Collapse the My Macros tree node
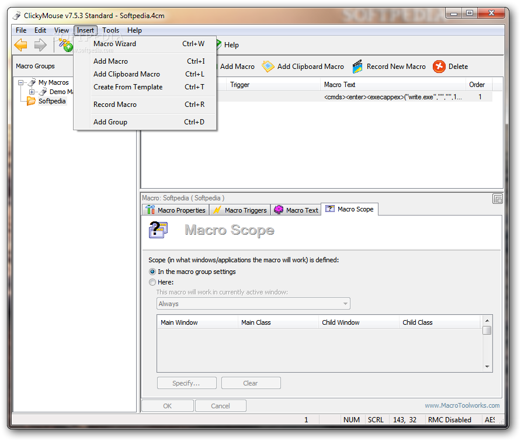 (x=20, y=82)
